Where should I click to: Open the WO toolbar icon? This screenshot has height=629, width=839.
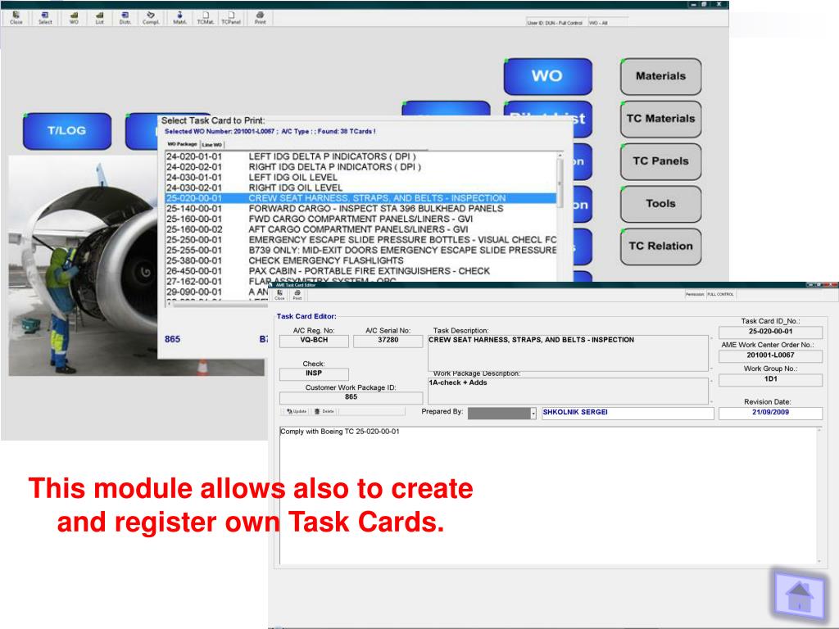coord(74,17)
